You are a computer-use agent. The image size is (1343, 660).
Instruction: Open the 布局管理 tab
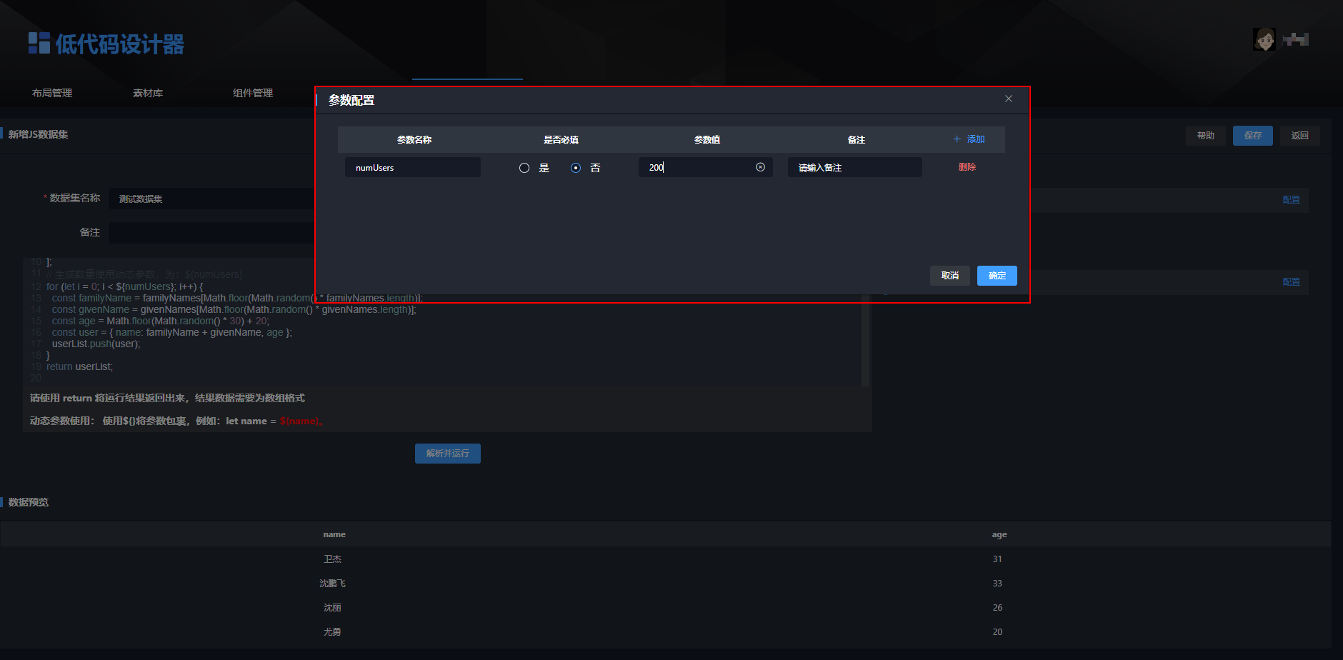coord(52,93)
